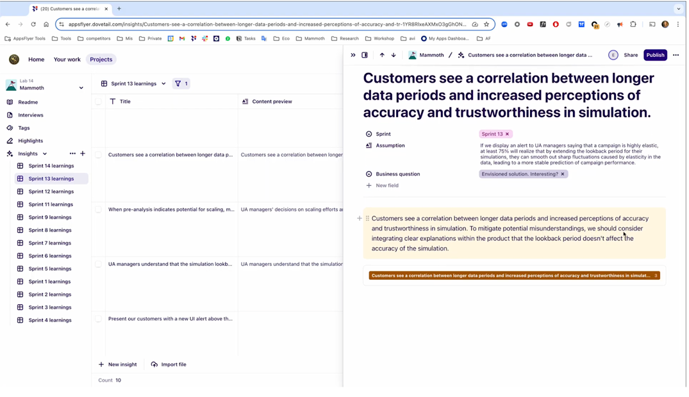Image resolution: width=689 pixels, height=397 pixels.
Task: Add new insights board with plus icon
Action: coord(83,154)
